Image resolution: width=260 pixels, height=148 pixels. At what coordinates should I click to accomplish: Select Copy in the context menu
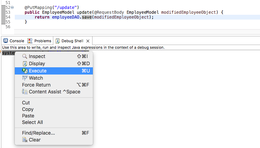point(28,109)
